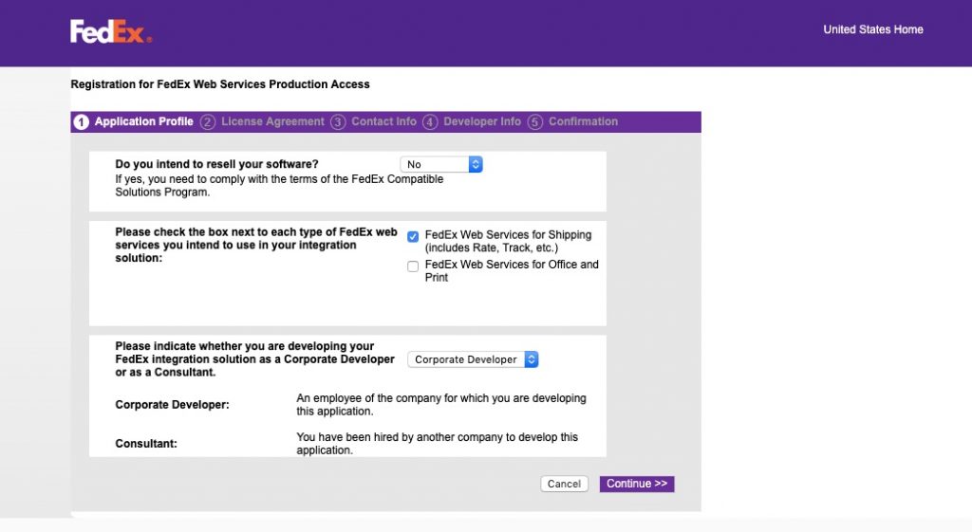
Task: Click 'Do you intend to resell your software?' text
Action: click(217, 164)
